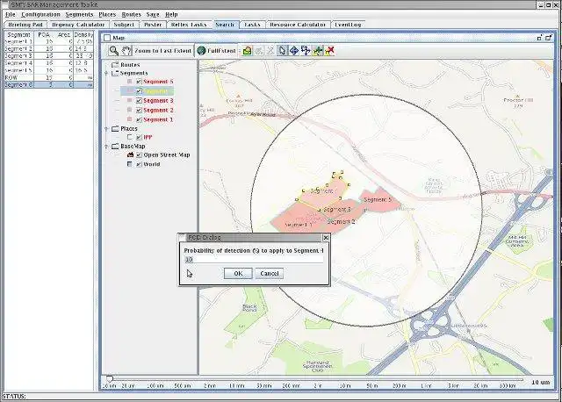Click the POA column header
562x402 pixels.
(x=44, y=35)
